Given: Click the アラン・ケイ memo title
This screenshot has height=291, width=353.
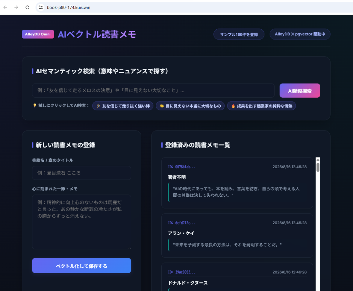Looking at the screenshot, I should (x=181, y=233).
